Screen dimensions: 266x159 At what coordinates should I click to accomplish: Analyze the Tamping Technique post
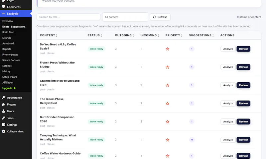228,140
